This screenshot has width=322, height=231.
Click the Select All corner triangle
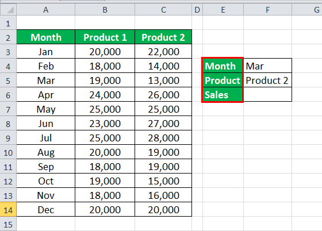pos(8,10)
